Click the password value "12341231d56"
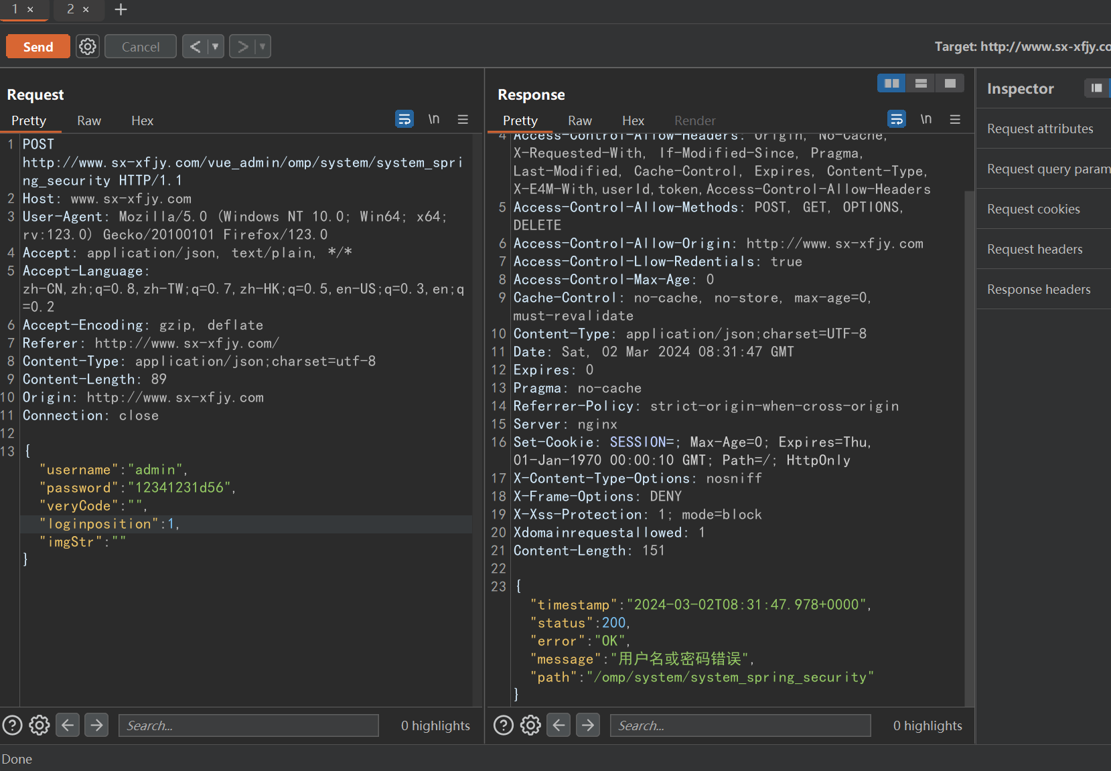 (x=179, y=488)
